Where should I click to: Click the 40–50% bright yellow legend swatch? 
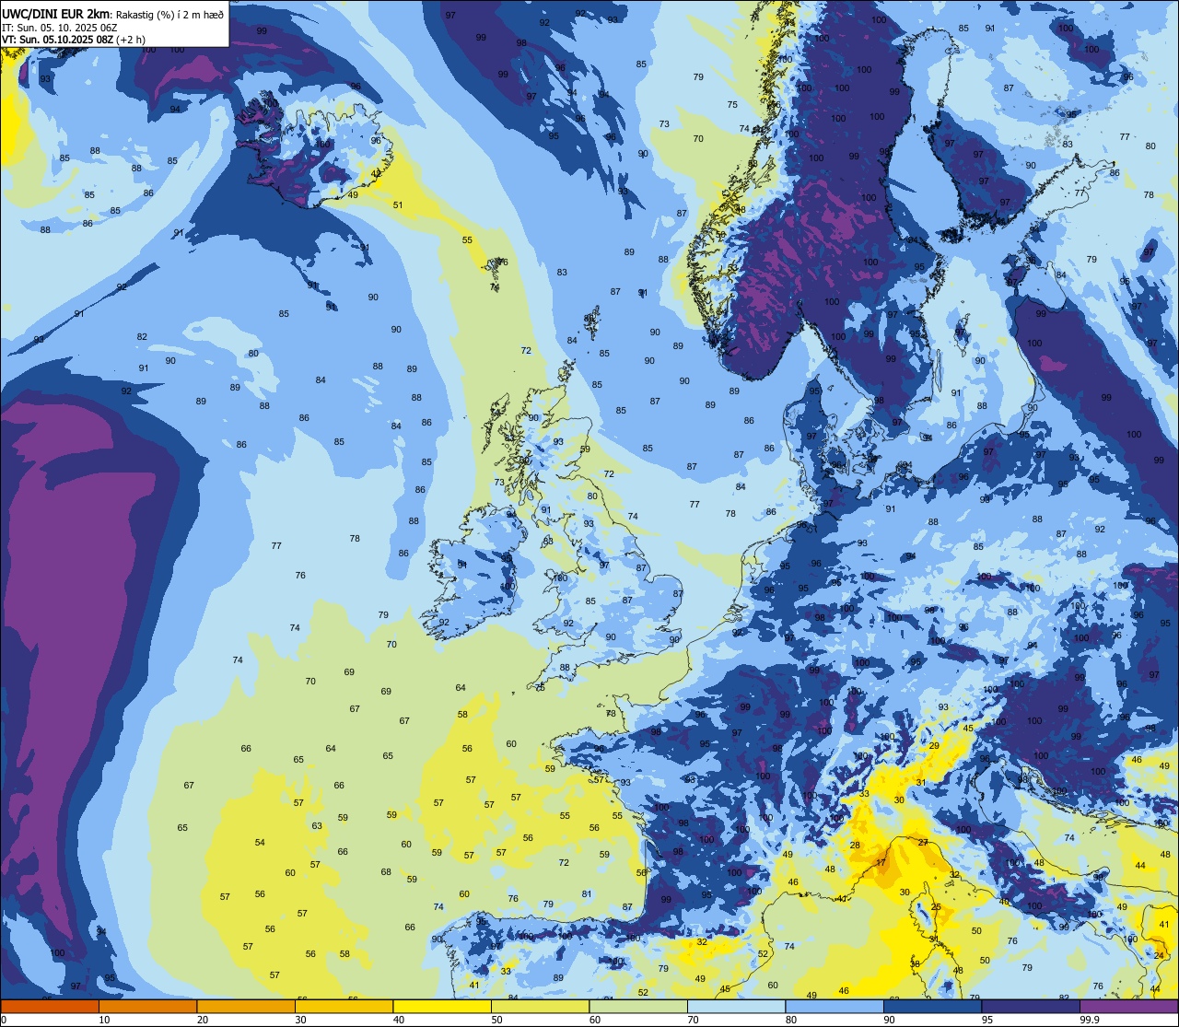tap(442, 1006)
